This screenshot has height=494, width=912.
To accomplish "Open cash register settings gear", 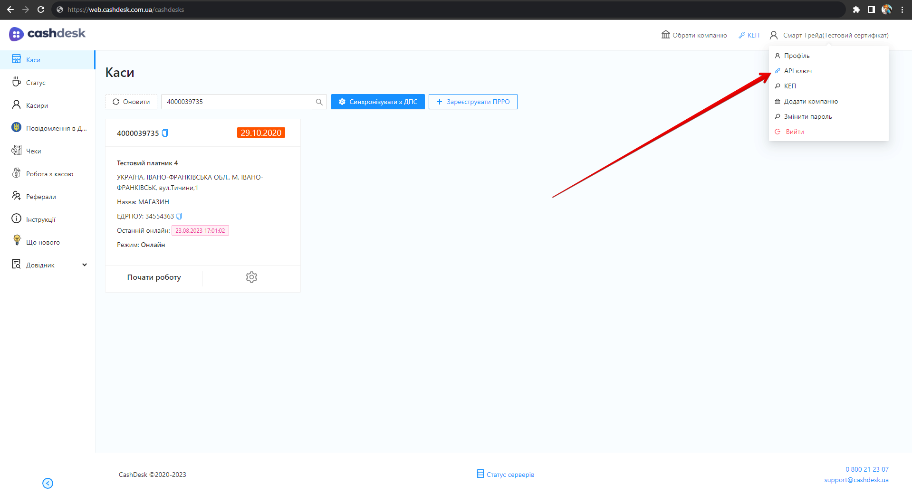I will point(251,277).
